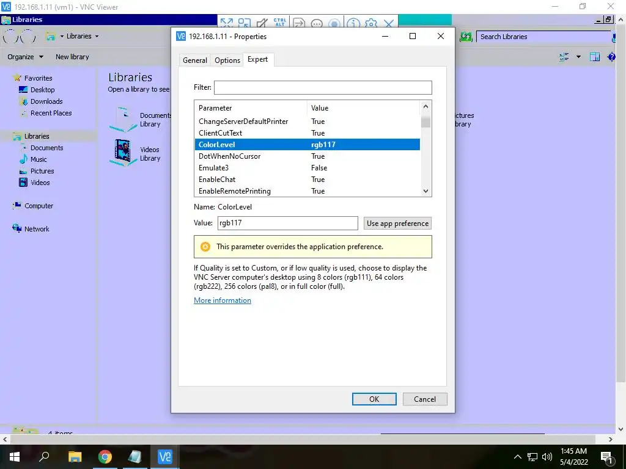The width and height of the screenshot is (626, 469).
Task: Open the taskbar search magnifier
Action: pyautogui.click(x=44, y=457)
